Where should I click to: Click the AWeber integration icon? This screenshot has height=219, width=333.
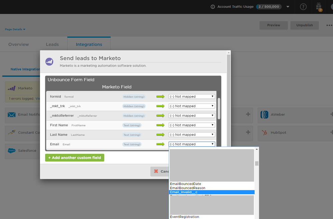(x=264, y=114)
